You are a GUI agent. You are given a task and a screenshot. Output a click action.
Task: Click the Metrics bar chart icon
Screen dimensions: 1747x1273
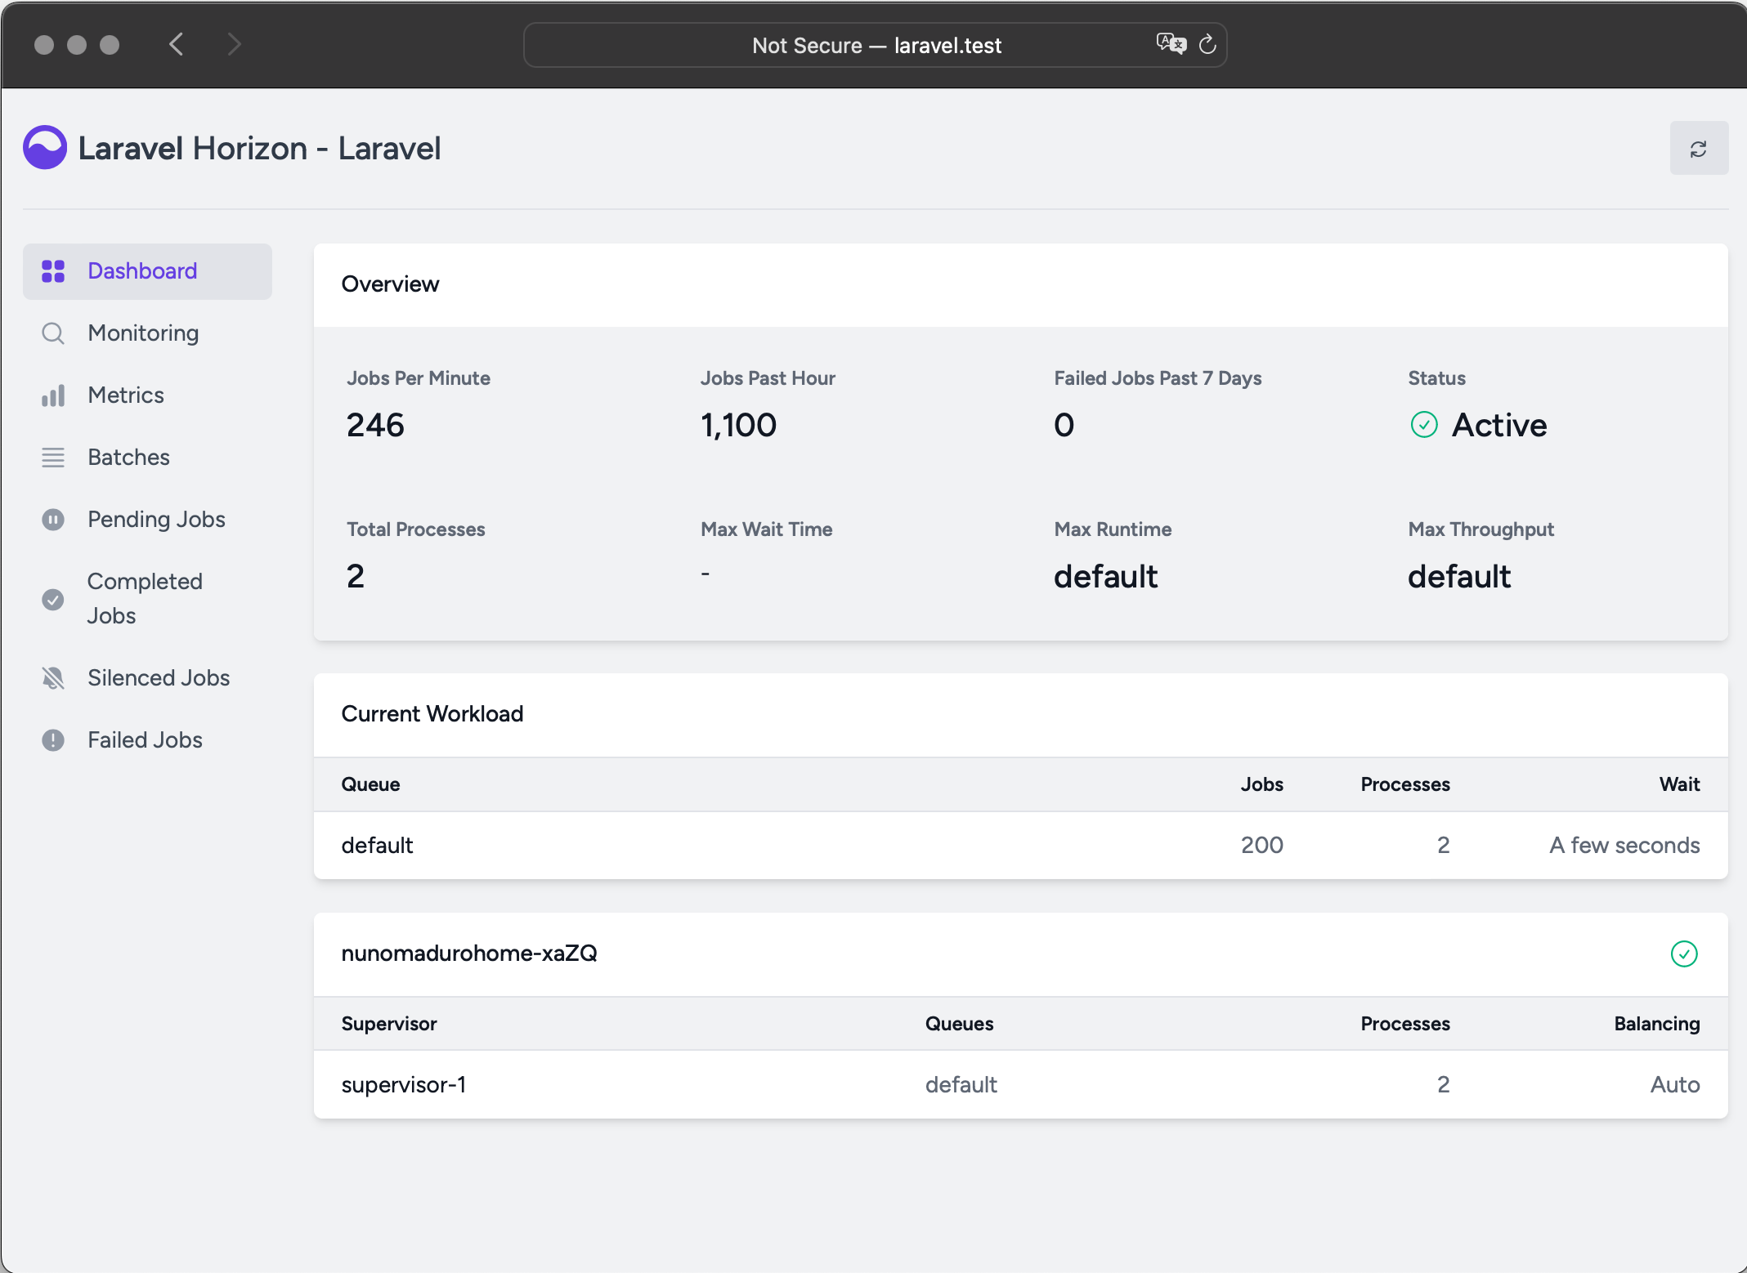pos(53,395)
